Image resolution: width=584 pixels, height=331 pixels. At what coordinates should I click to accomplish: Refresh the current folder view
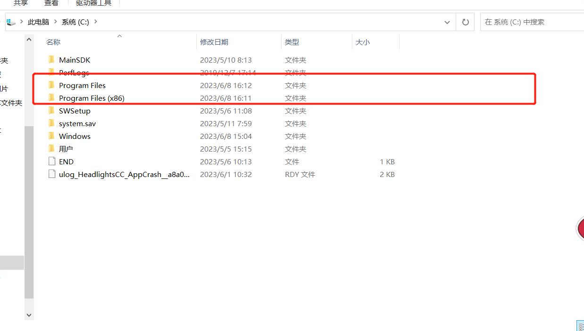[466, 22]
